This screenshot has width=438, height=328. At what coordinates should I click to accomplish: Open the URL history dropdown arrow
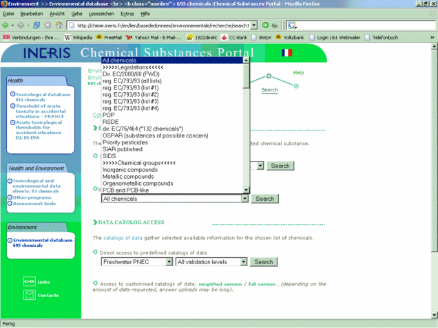[x=253, y=25]
